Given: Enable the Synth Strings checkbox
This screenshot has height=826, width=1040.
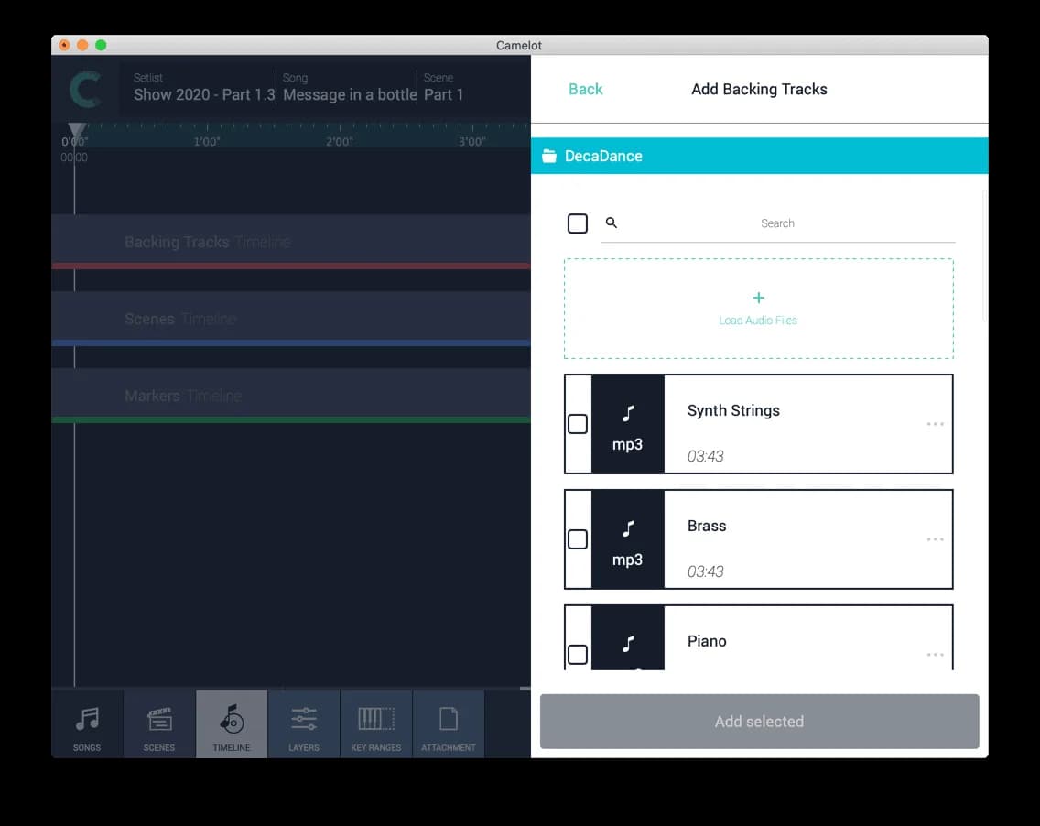Looking at the screenshot, I should click(578, 424).
